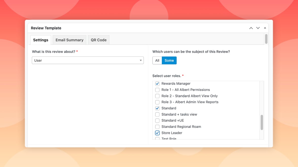Check Role 1 - All Albert Permissions

(x=157, y=90)
